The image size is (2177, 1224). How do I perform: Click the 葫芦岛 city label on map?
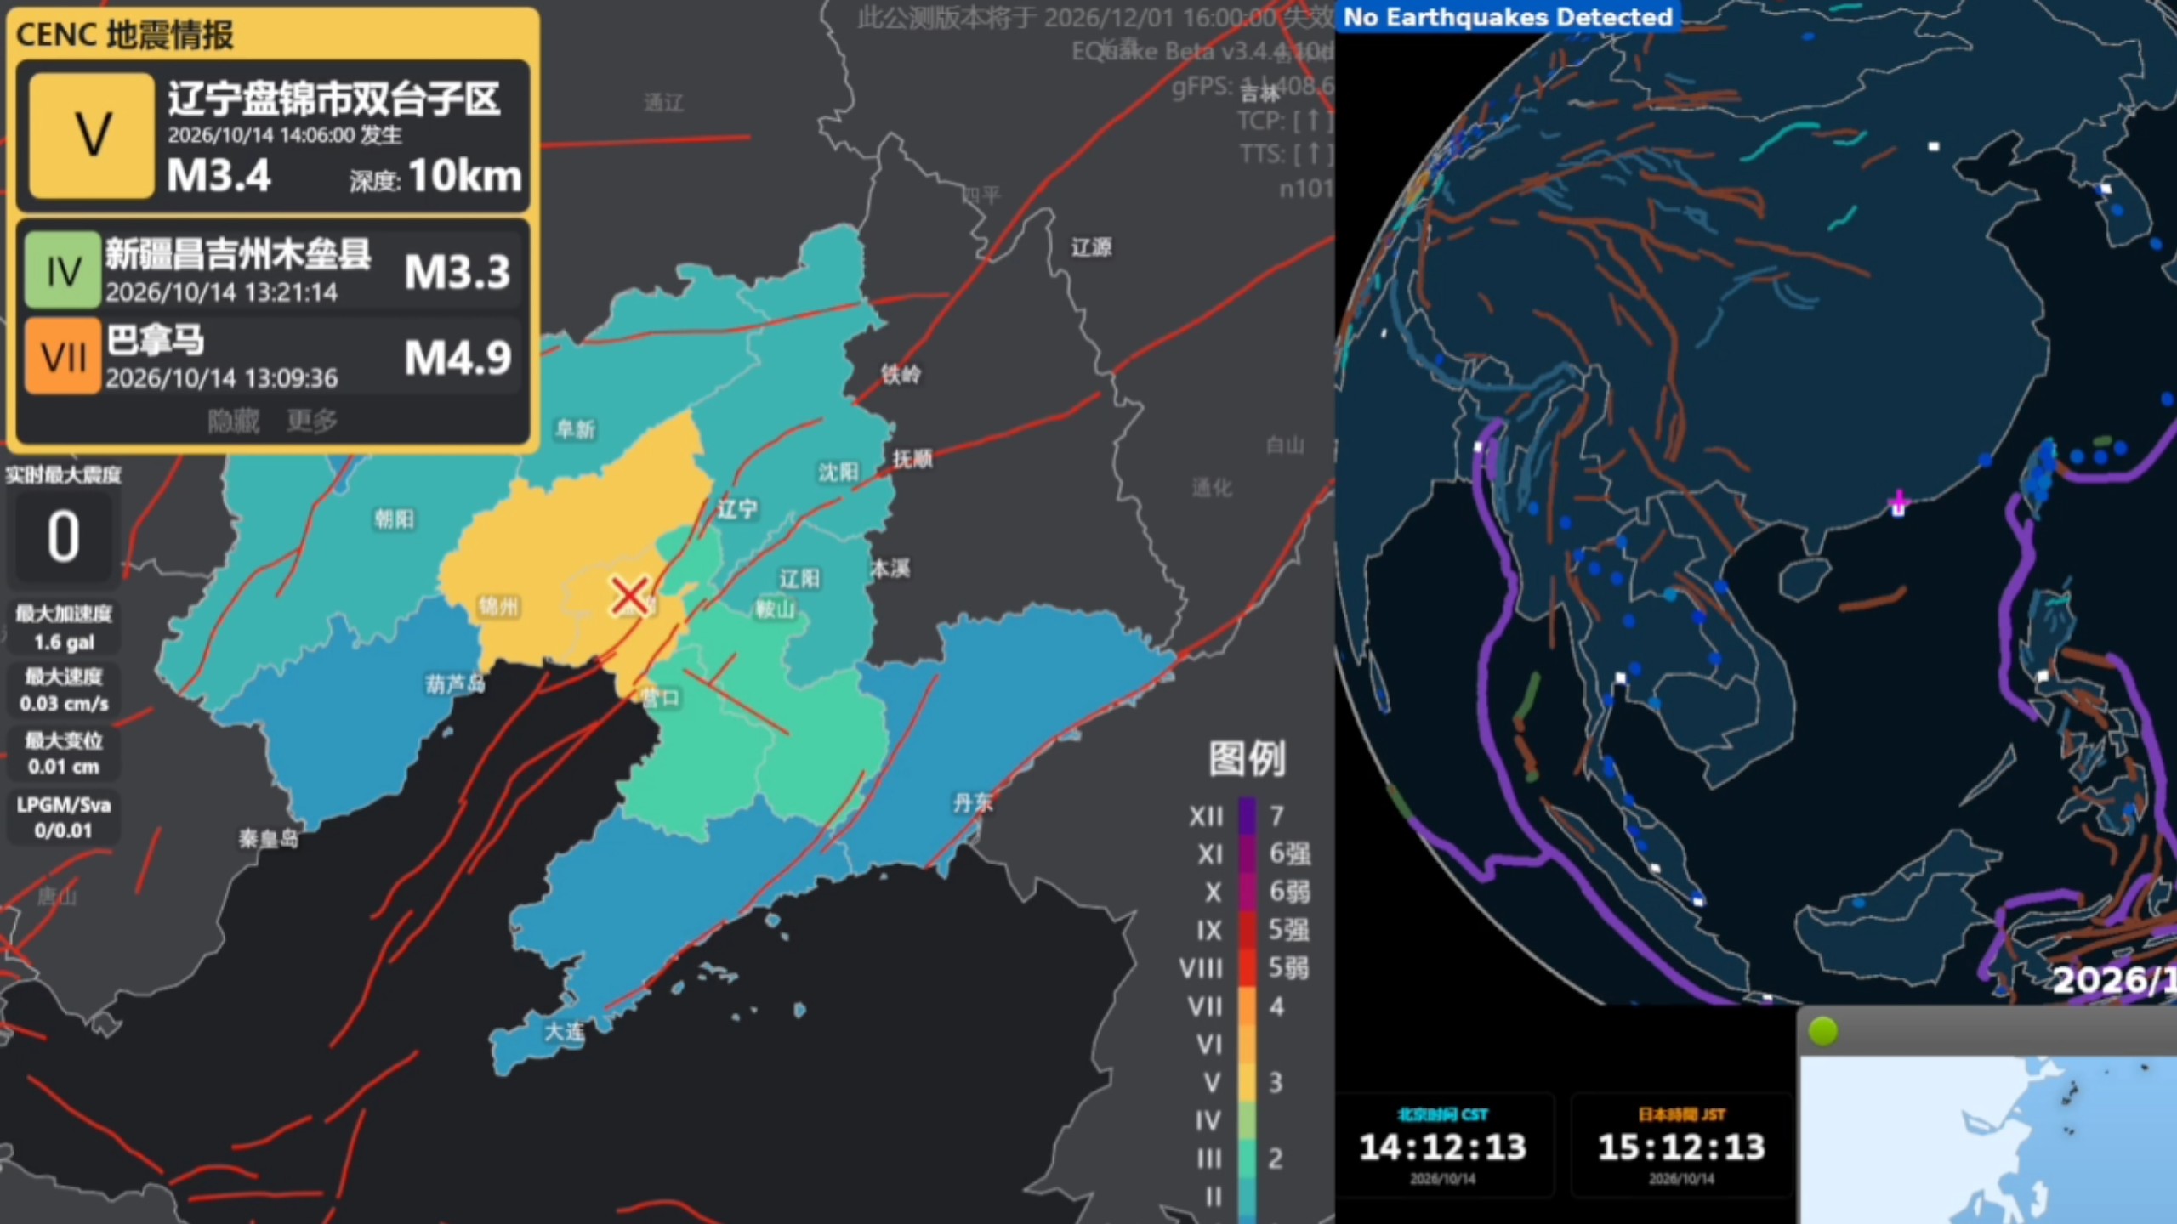456,683
